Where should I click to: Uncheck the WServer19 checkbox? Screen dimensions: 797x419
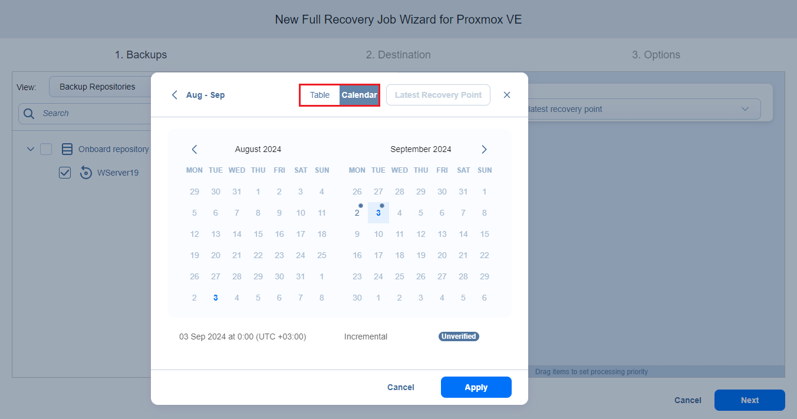click(65, 173)
